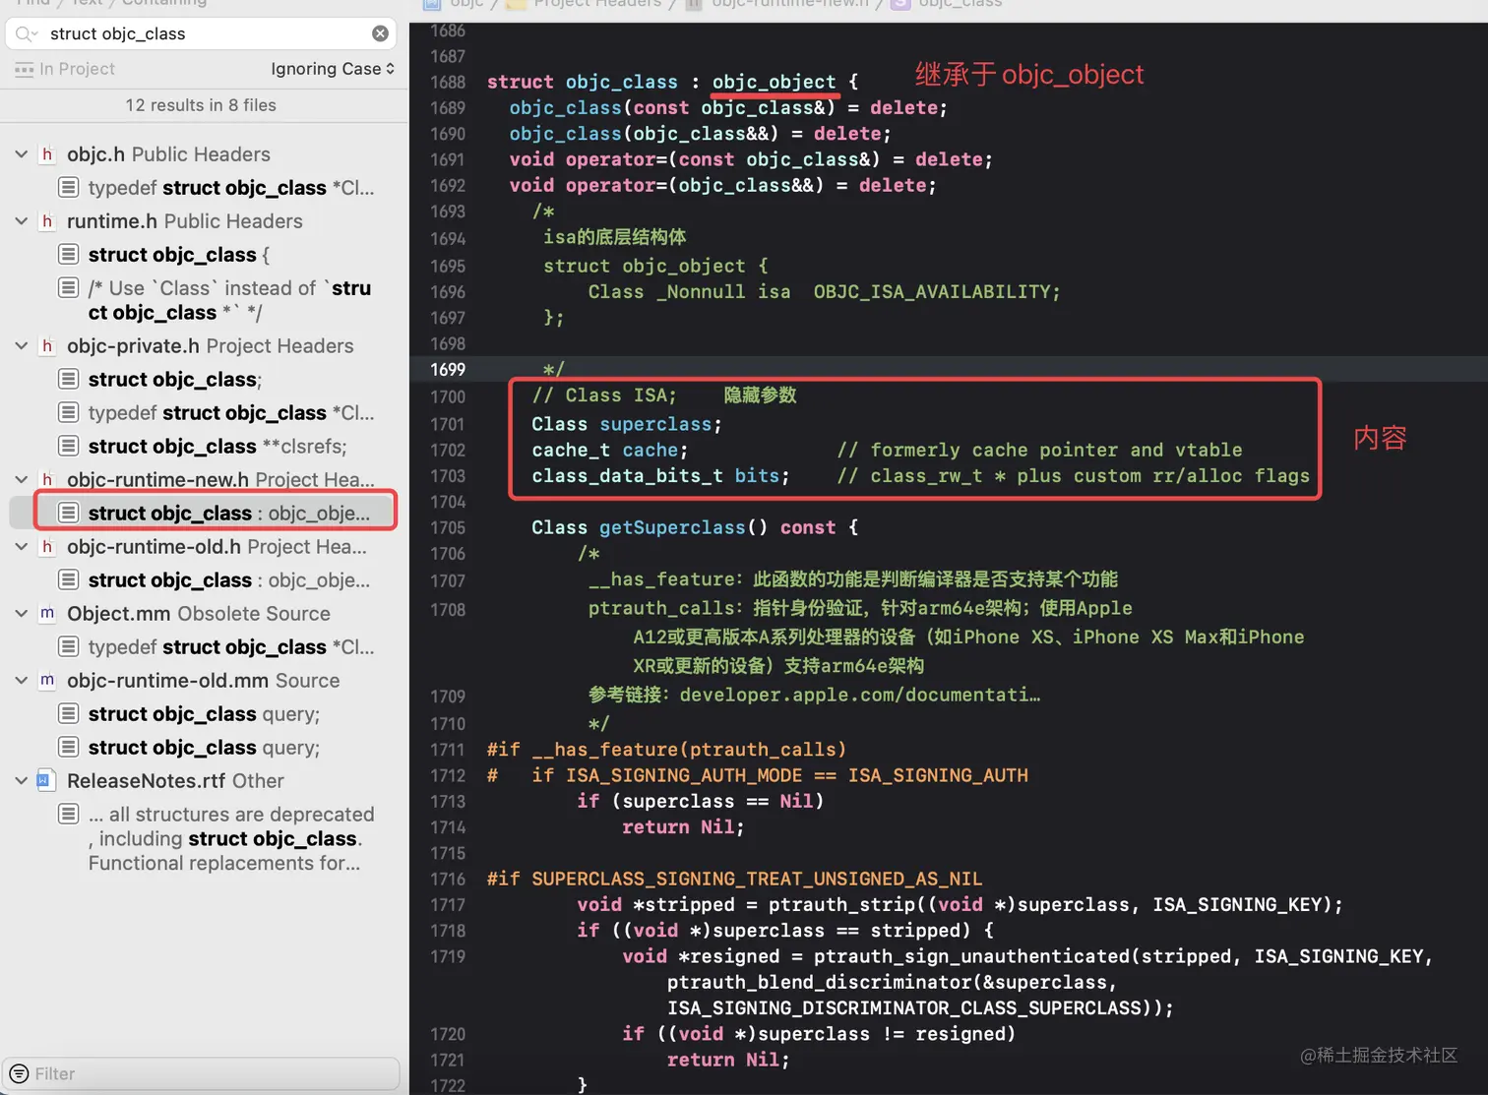Click 'class_data_bits_t' on line 1703

[627, 475]
